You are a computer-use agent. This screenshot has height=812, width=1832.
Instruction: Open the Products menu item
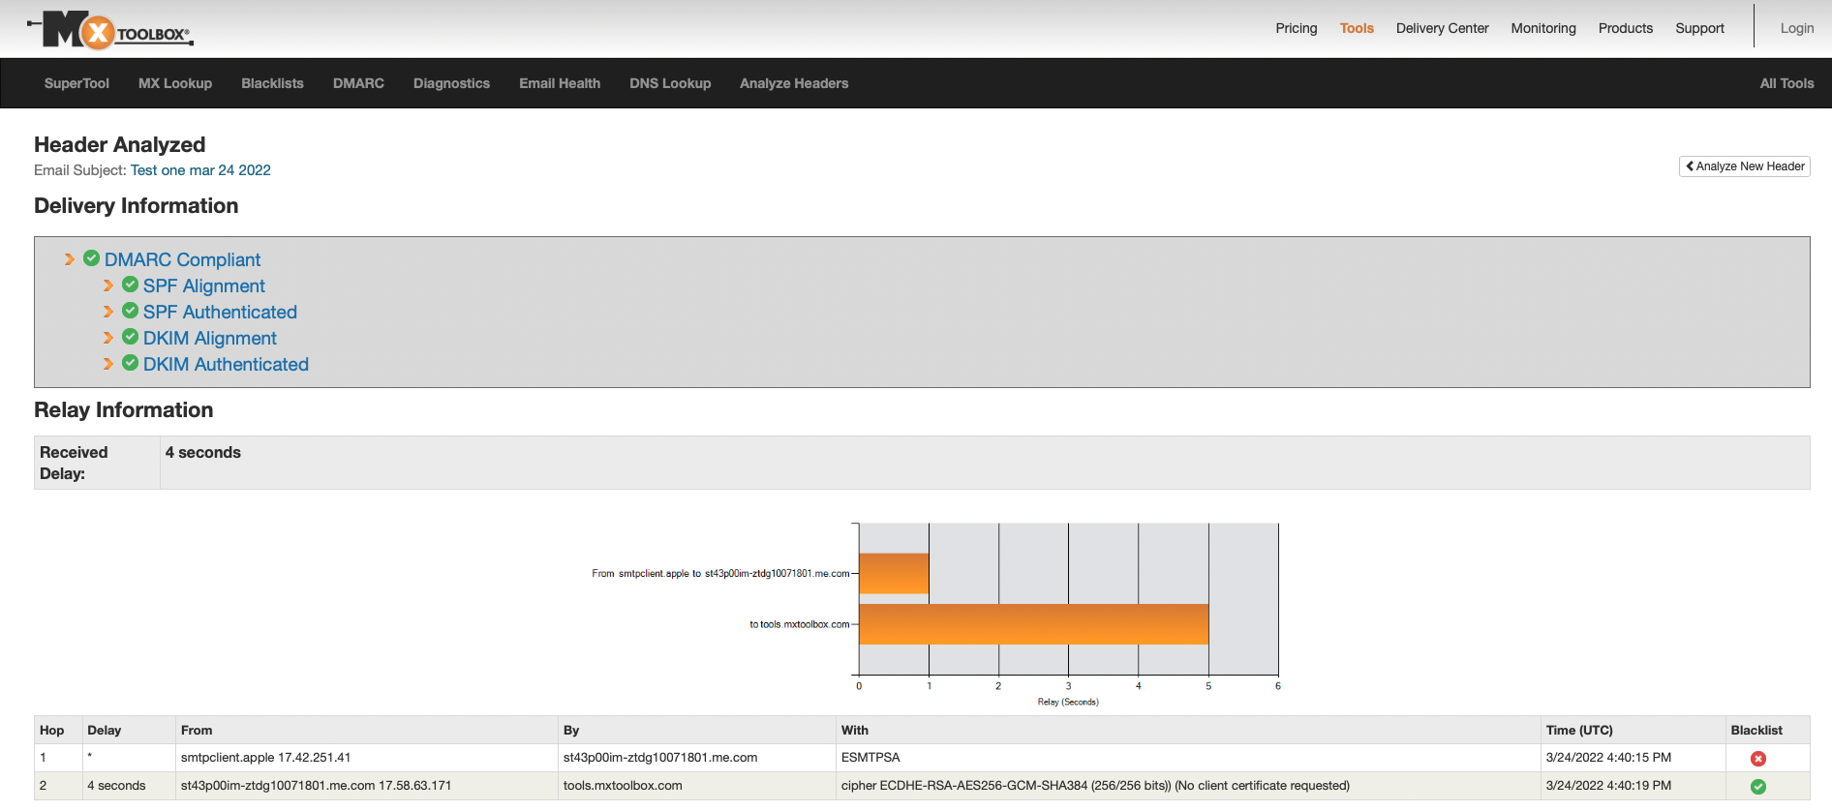click(1626, 28)
